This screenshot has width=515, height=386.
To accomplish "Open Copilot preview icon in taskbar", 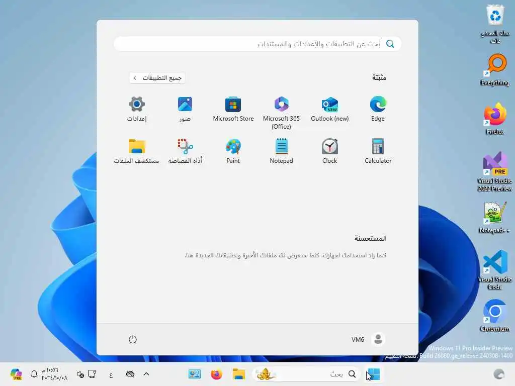I will coord(16,374).
